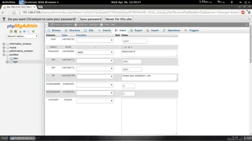Open Function dropdown for Gid row
This screenshot has height=141, width=252.
pyautogui.click(x=95, y=69)
